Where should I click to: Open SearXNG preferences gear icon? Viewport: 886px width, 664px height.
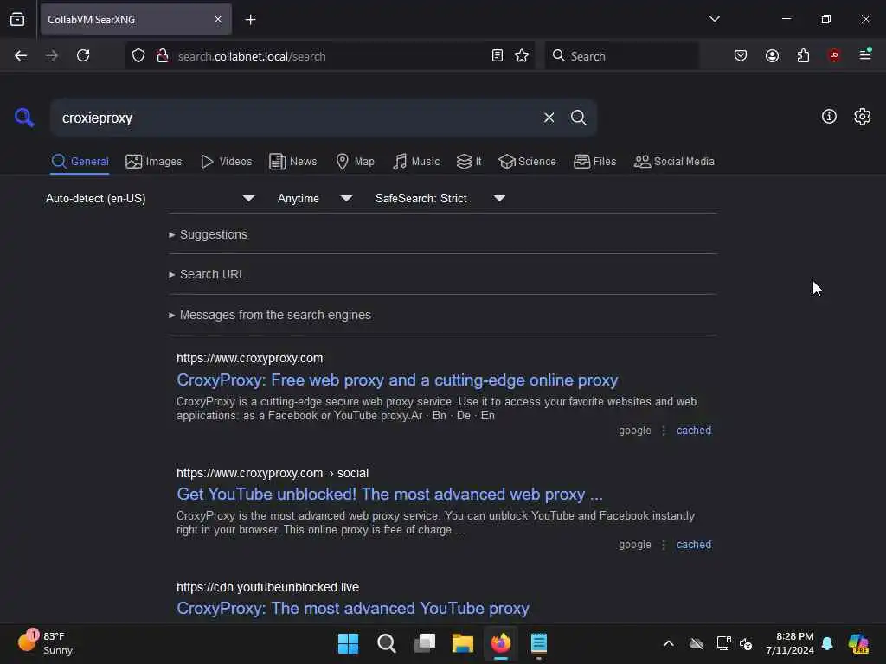[x=862, y=117]
